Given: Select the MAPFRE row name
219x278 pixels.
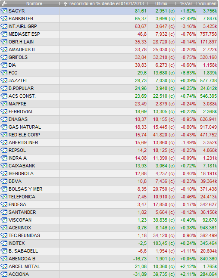Looking at the screenshot, I should [x=17, y=104].
